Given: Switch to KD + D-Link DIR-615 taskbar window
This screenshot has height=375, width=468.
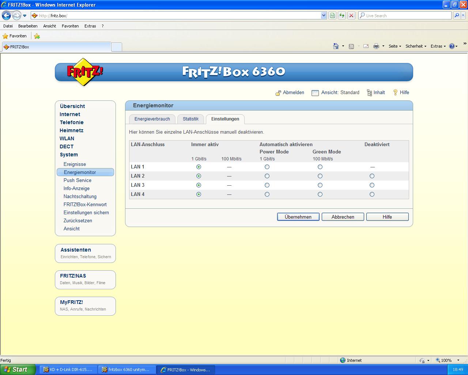Looking at the screenshot, I should pos(68,370).
